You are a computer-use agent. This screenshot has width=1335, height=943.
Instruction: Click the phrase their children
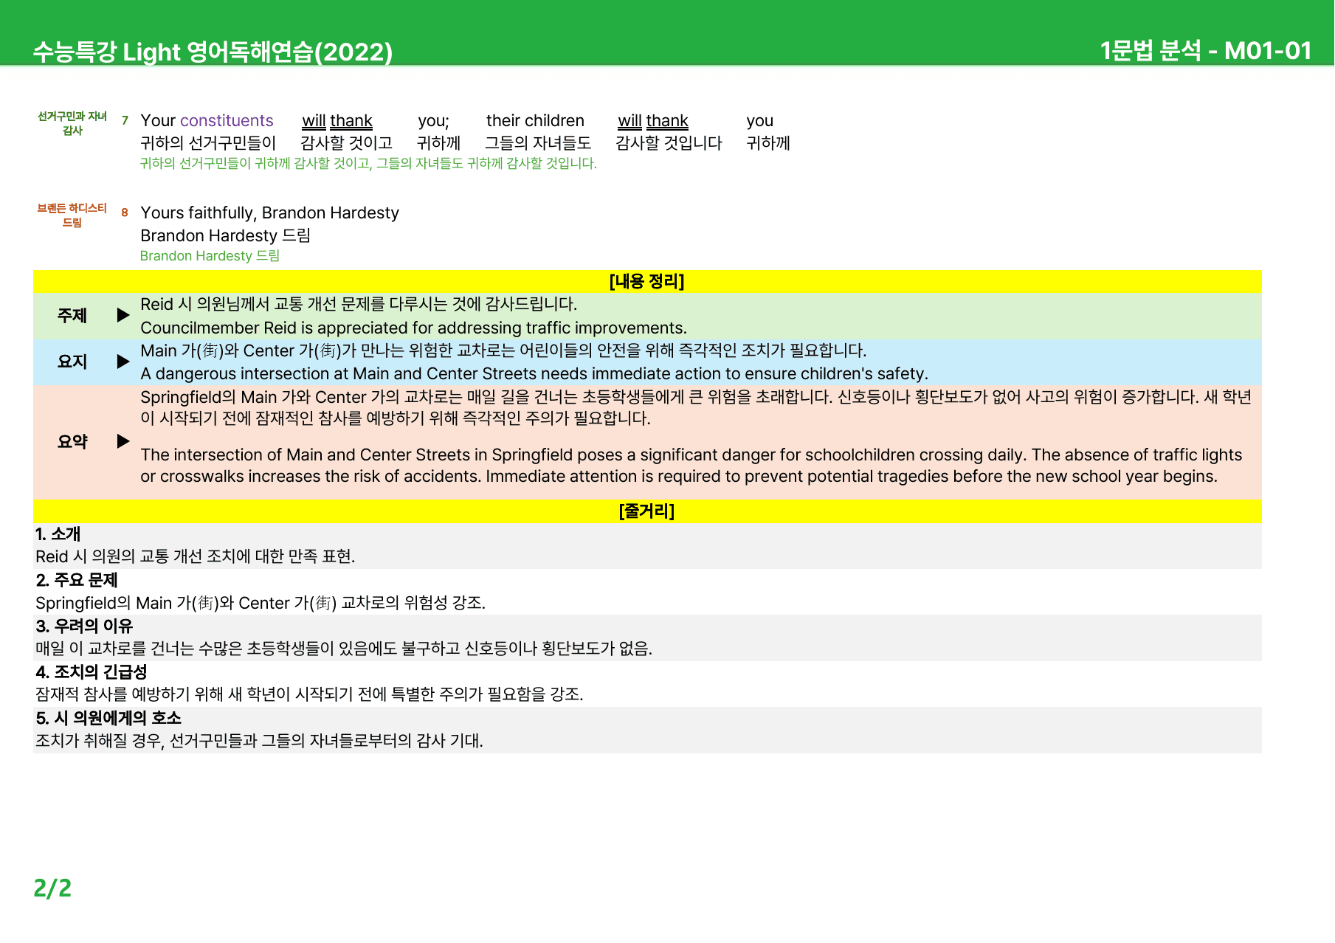(x=535, y=120)
